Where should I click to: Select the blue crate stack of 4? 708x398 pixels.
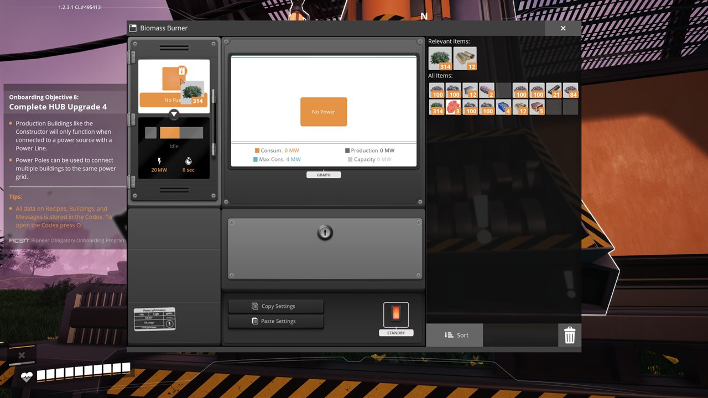click(503, 107)
